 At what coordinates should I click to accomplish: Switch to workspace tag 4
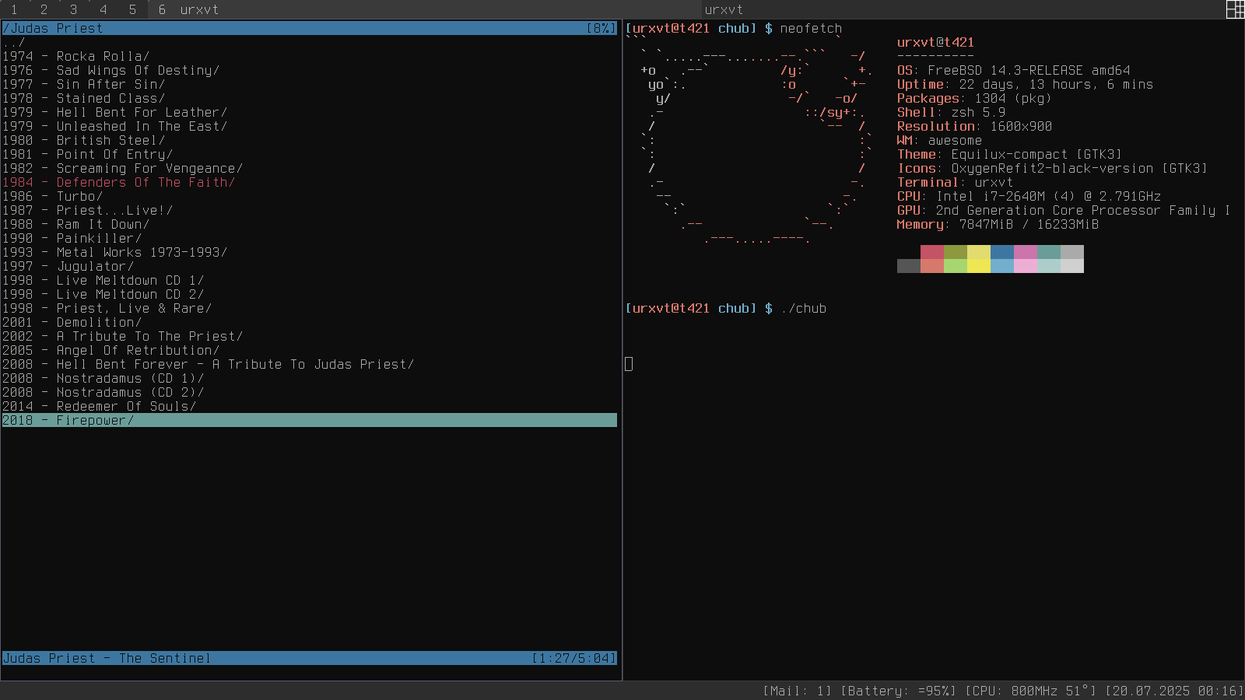click(103, 9)
